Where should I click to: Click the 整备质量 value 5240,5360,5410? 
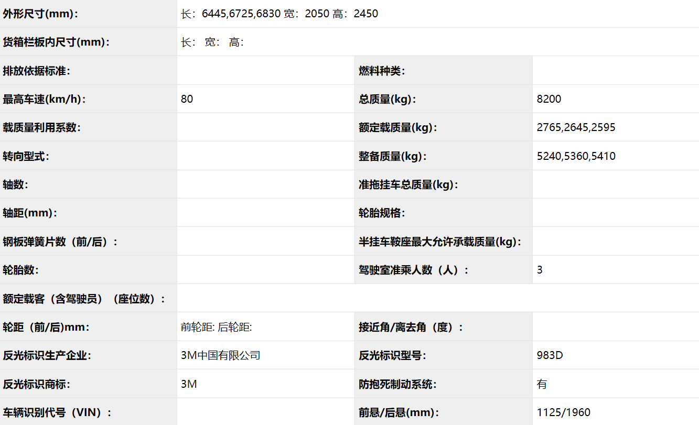(x=576, y=156)
